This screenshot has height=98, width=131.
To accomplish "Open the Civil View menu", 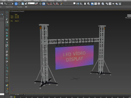I will click(44, 1).
